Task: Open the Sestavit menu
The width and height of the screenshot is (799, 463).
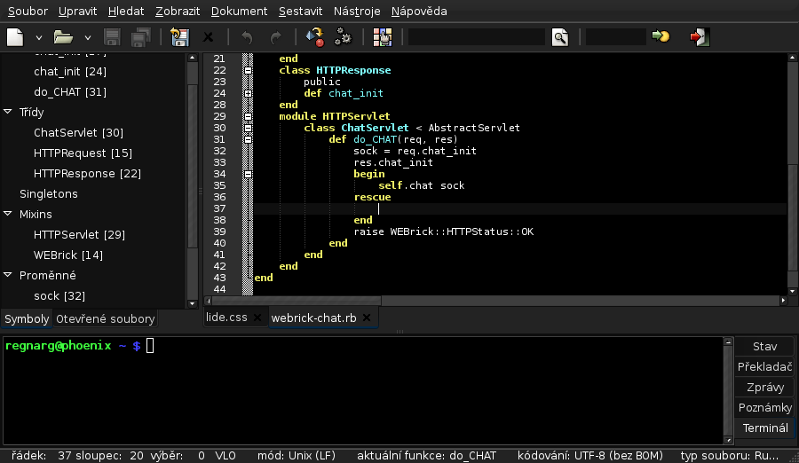Action: click(300, 12)
